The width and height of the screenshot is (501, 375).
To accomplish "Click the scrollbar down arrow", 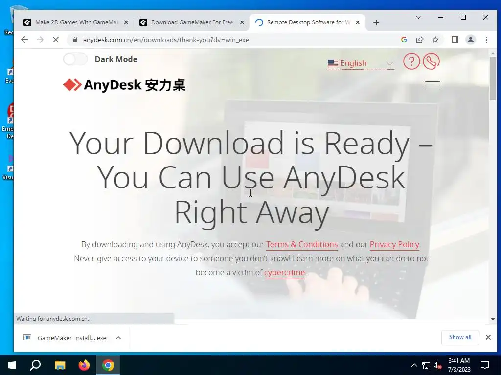I will click(x=493, y=319).
